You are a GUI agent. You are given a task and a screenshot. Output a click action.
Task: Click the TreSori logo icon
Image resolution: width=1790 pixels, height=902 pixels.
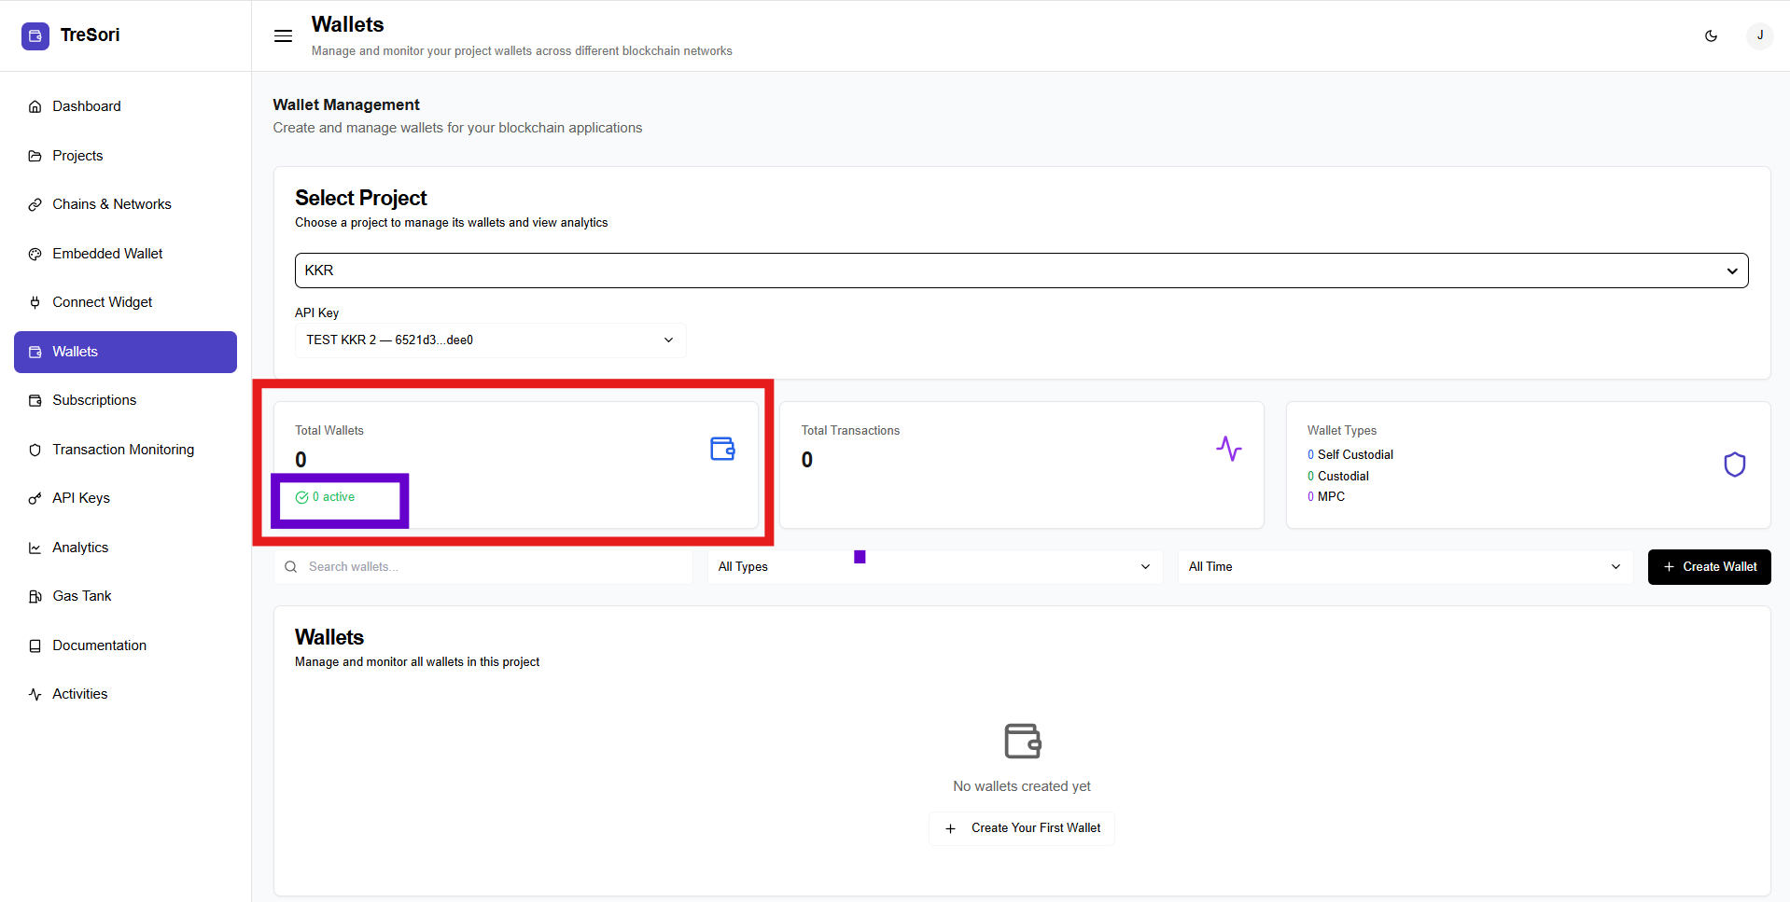coord(35,35)
